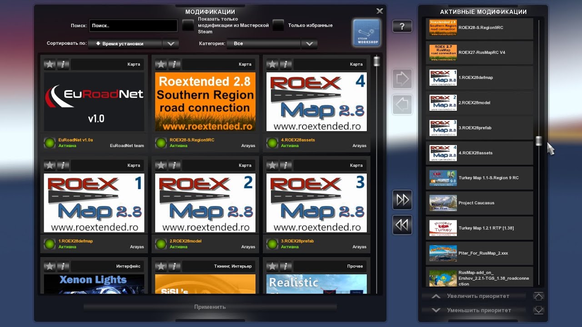This screenshot has width=582, height=327.
Task: Open info for EuRoadNet v1.0a mod
Action: click(63, 64)
